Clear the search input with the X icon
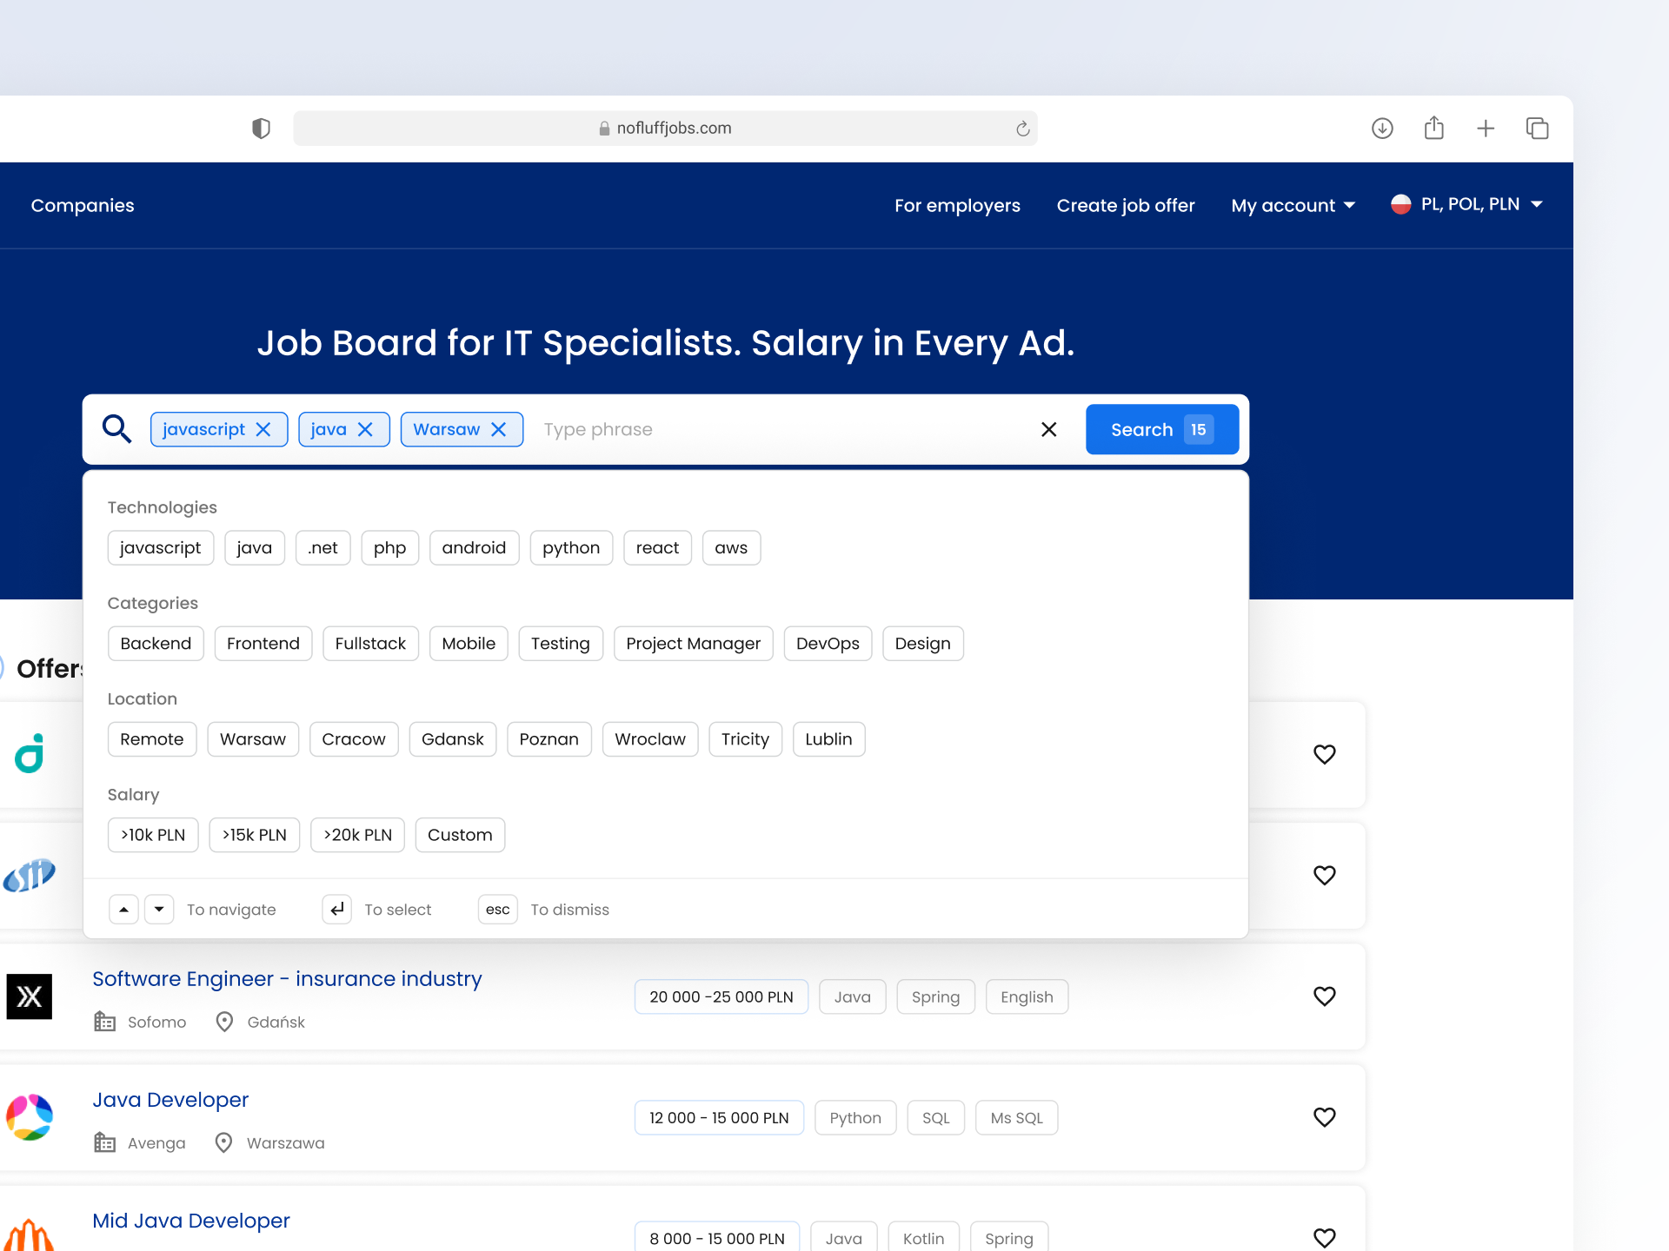 [1048, 428]
